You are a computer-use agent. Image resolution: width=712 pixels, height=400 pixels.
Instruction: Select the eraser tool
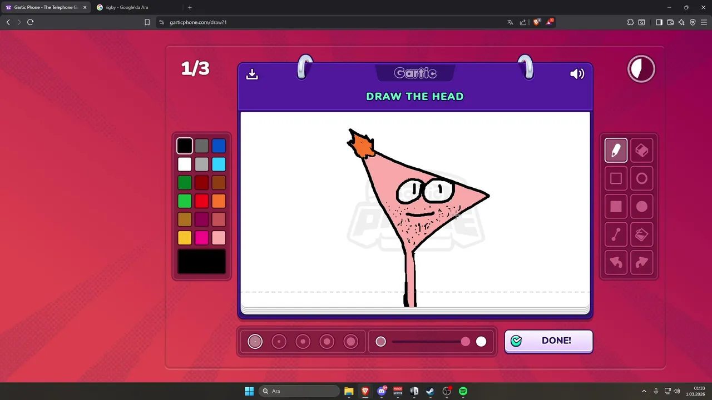[x=642, y=151]
